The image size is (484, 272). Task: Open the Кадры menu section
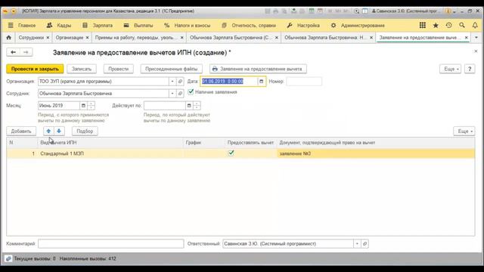[x=64, y=25]
